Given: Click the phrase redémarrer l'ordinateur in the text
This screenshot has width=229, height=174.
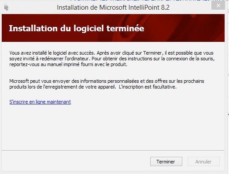Looking at the screenshot, I should 64,59.
